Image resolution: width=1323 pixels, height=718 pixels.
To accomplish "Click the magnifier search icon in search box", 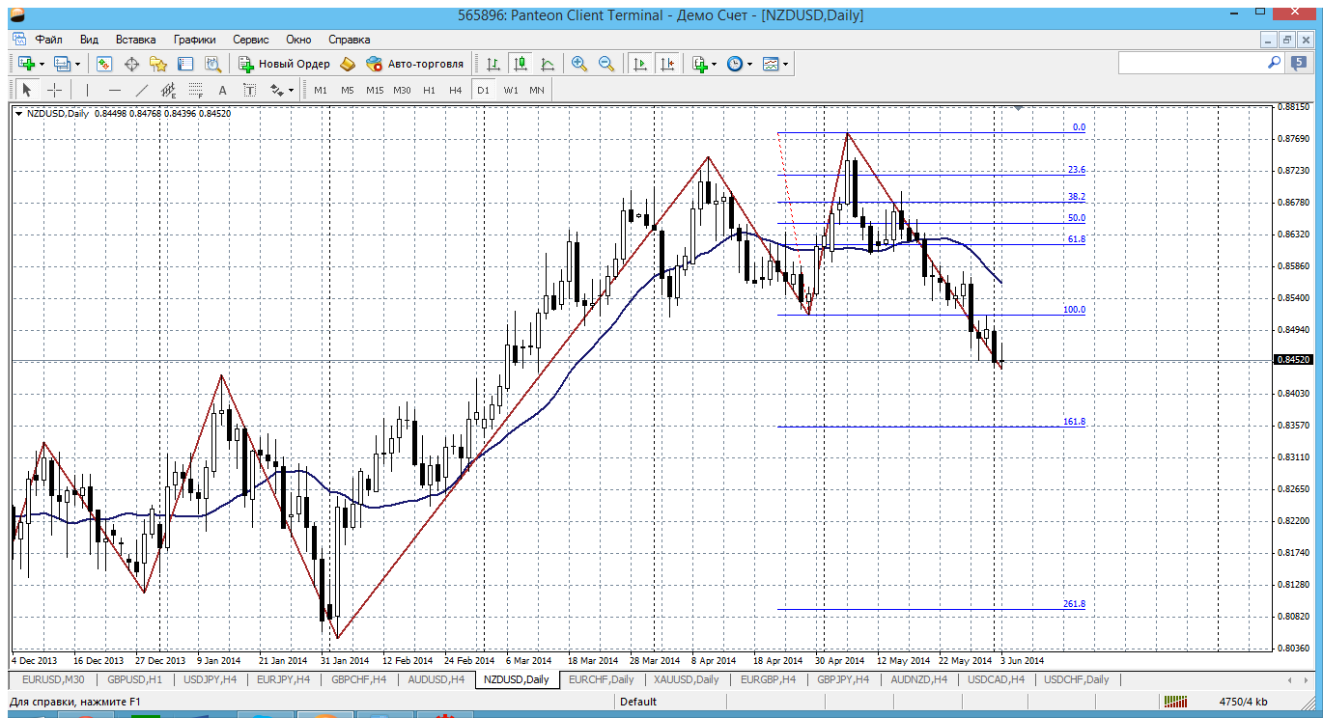I will tap(1274, 63).
